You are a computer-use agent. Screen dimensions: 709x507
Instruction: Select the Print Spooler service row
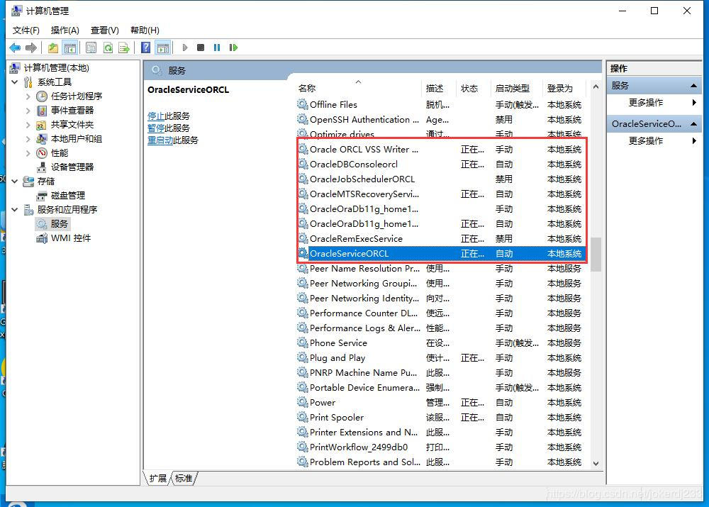(441, 418)
